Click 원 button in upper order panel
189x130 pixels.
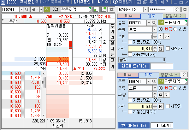point(161,49)
